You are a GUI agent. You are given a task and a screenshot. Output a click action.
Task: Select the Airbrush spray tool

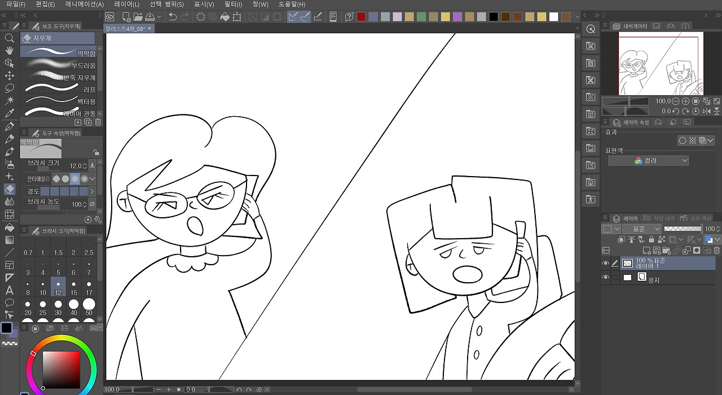tap(9, 164)
